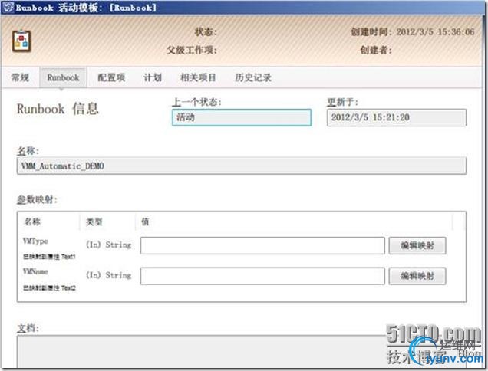View the 历史记录 tab
Image resolution: width=488 pixels, height=371 pixels.
point(253,77)
